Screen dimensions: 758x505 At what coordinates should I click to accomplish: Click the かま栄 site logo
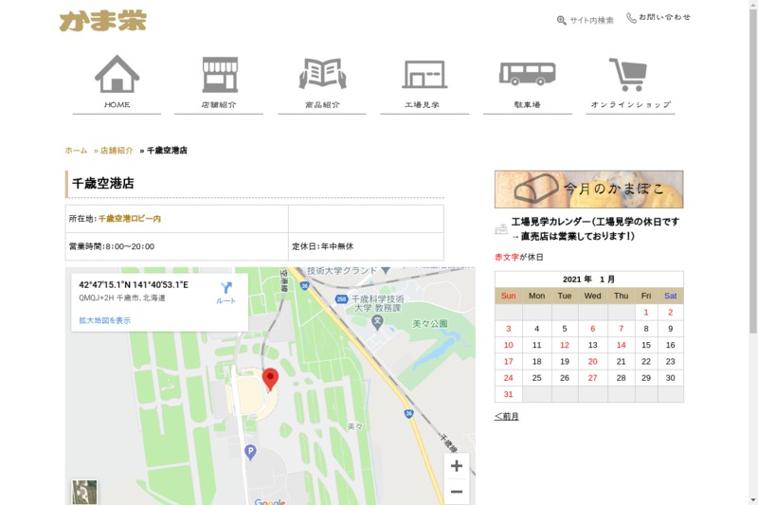point(102,21)
